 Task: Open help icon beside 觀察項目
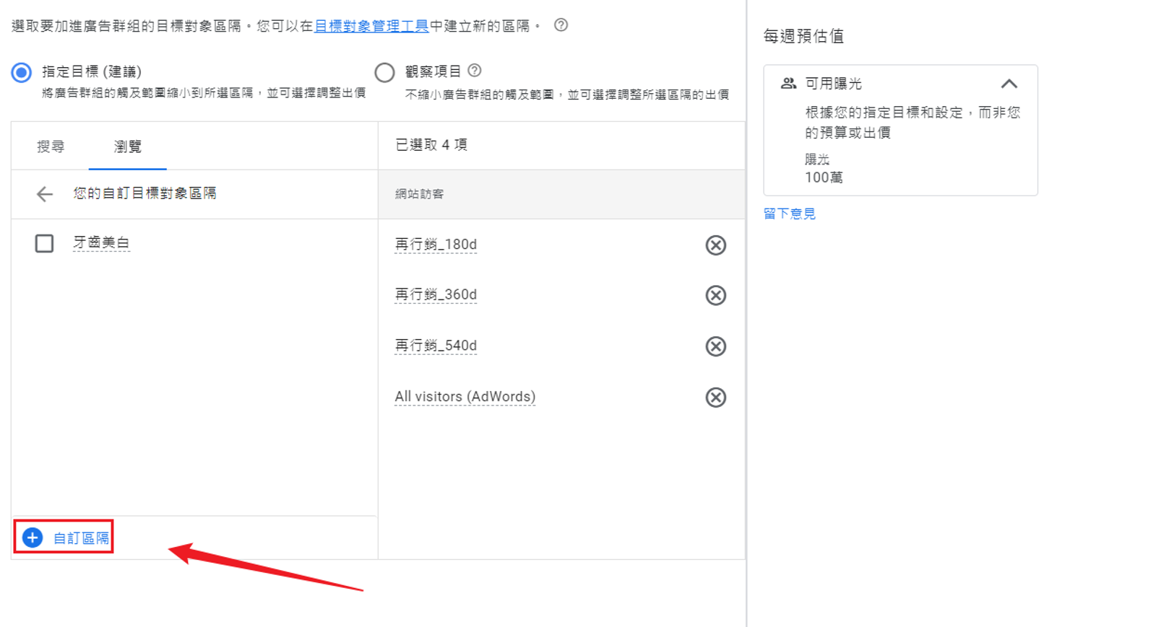click(x=475, y=71)
